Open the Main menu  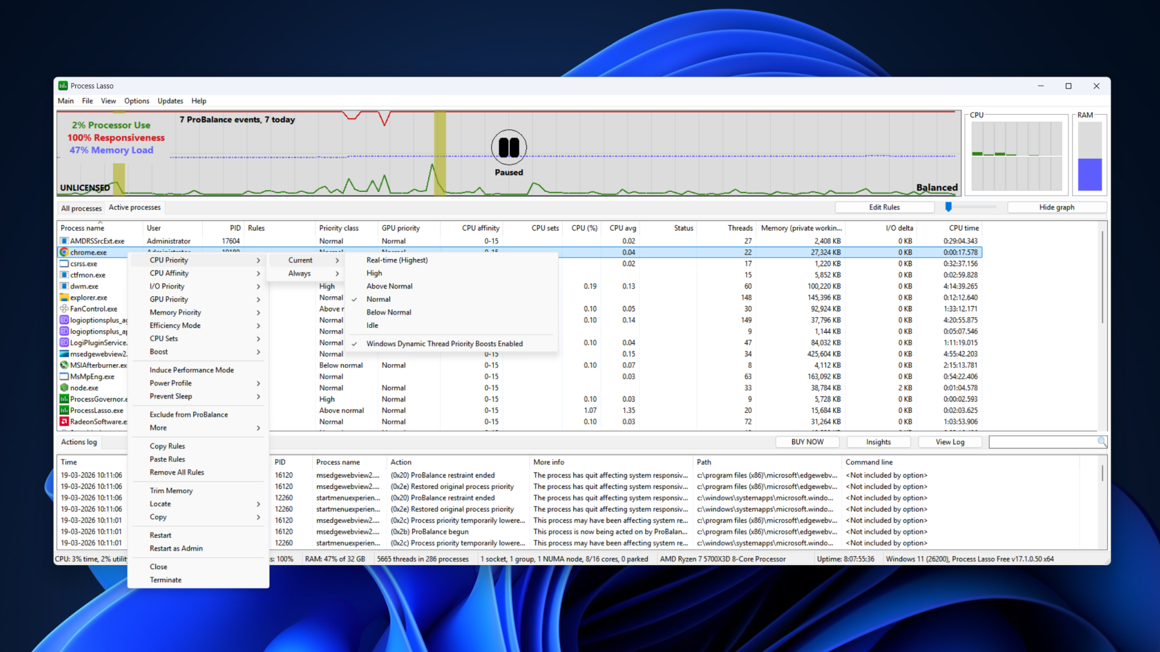pyautogui.click(x=65, y=101)
